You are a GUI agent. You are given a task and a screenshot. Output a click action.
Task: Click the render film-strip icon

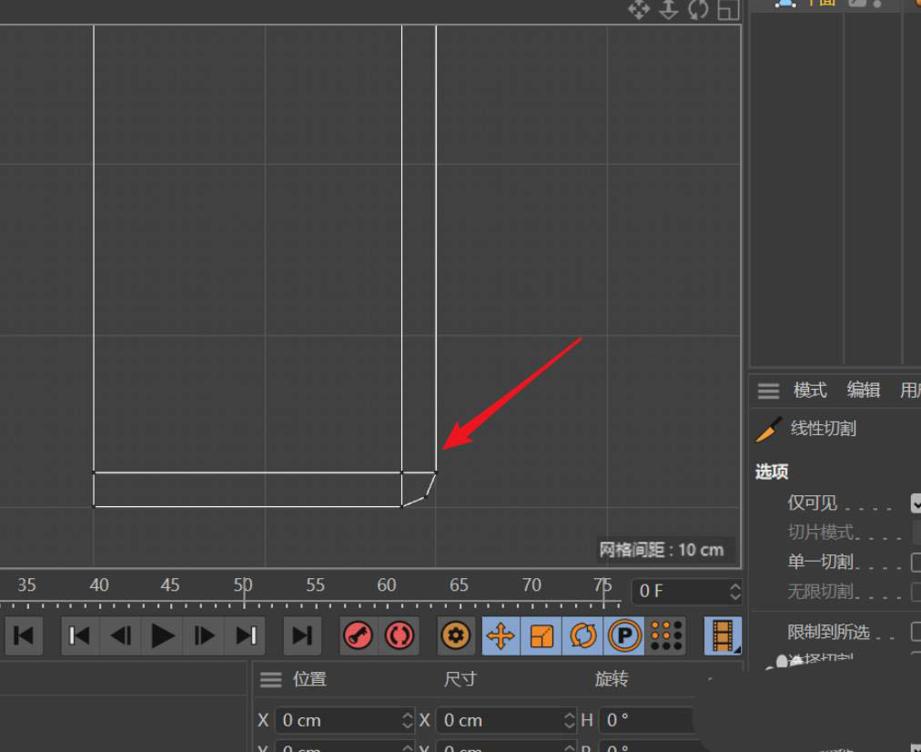722,635
